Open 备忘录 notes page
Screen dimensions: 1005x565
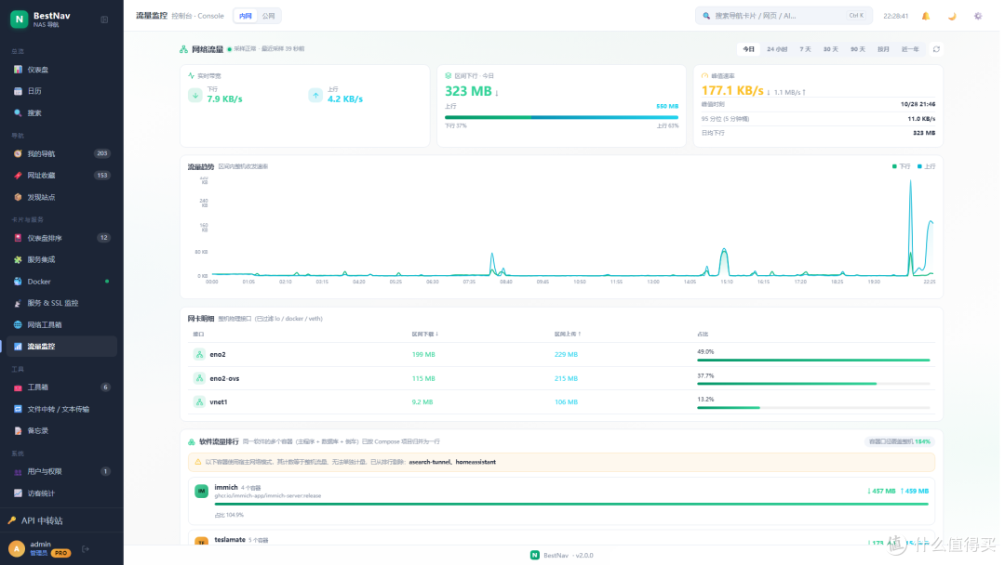pyautogui.click(x=61, y=430)
